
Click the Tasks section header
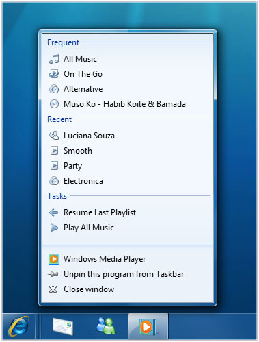coord(57,196)
